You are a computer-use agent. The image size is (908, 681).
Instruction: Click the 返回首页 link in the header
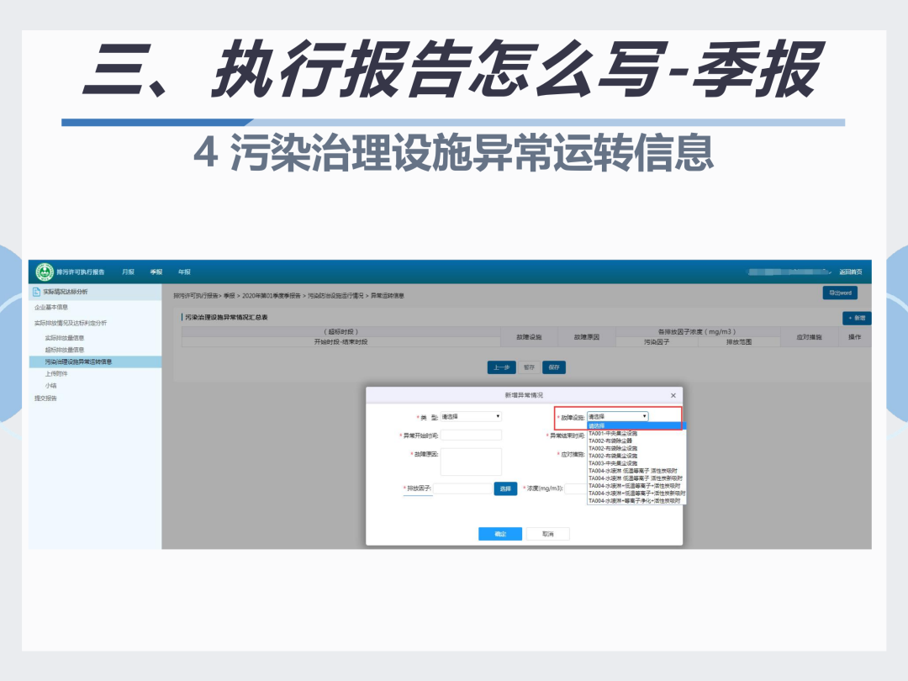(x=851, y=272)
